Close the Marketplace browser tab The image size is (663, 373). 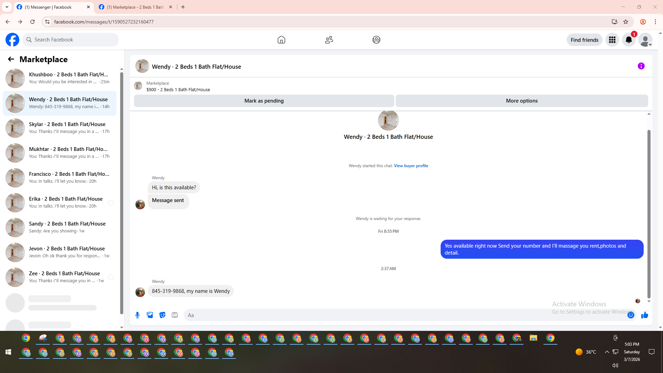pos(171,7)
